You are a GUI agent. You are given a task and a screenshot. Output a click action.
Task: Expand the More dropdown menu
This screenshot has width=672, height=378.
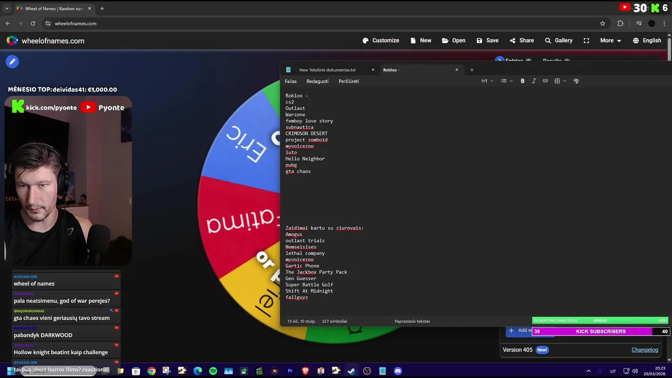(x=611, y=40)
